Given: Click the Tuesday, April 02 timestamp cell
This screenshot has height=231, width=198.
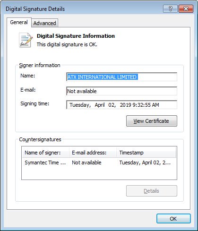Looking at the screenshot, I should [x=145, y=163].
